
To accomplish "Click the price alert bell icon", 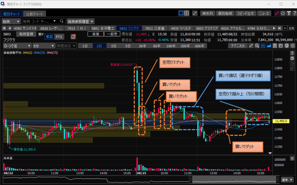I will [73, 37].
